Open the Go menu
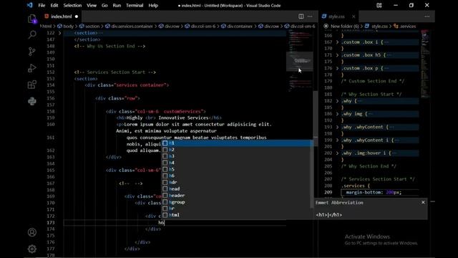 click(104, 5)
